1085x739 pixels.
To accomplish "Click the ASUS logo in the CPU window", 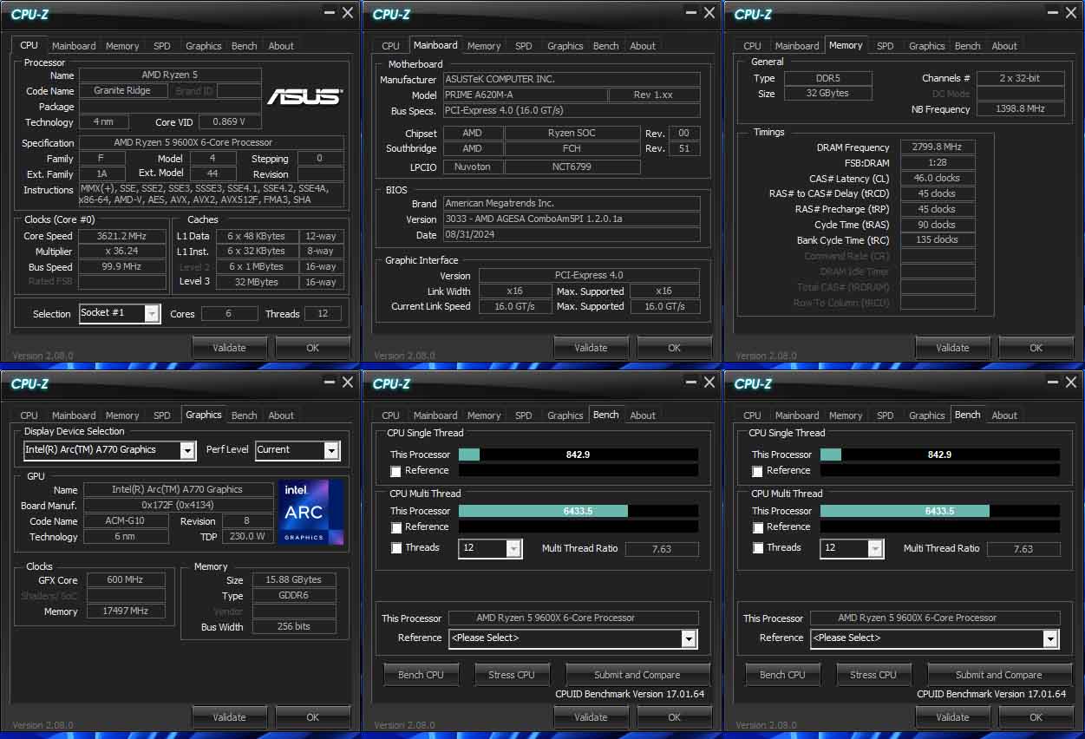I will 304,95.
